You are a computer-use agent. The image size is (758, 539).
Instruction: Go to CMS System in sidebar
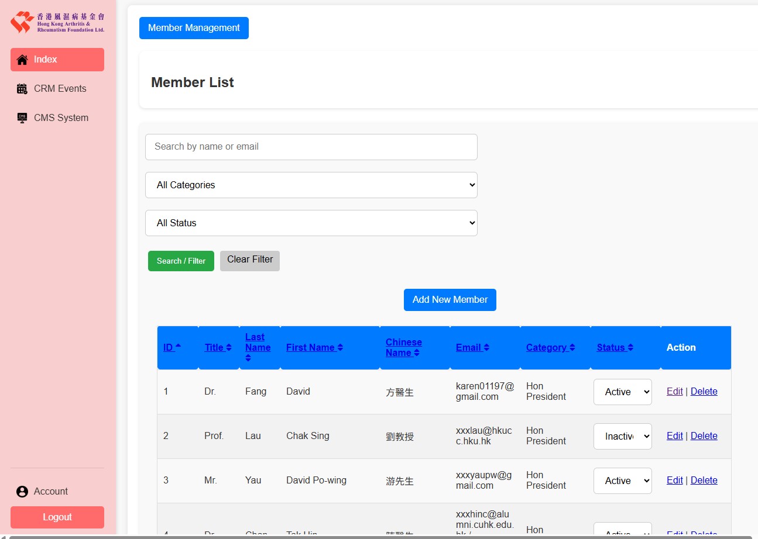61,118
